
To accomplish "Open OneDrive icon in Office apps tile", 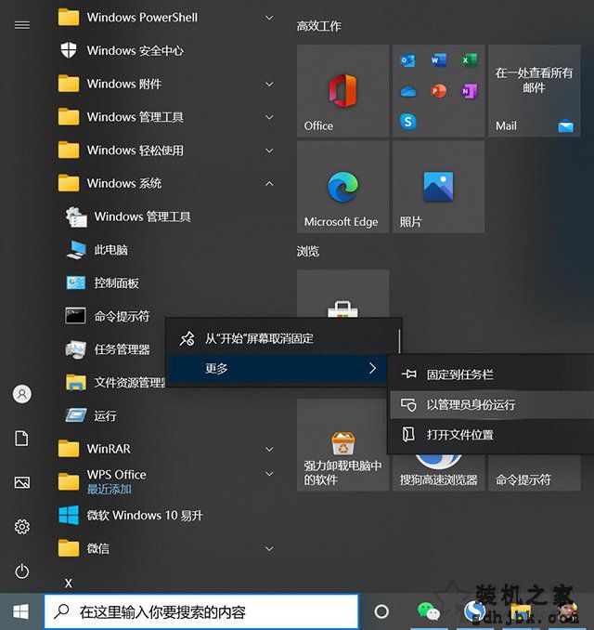I will click(407, 92).
